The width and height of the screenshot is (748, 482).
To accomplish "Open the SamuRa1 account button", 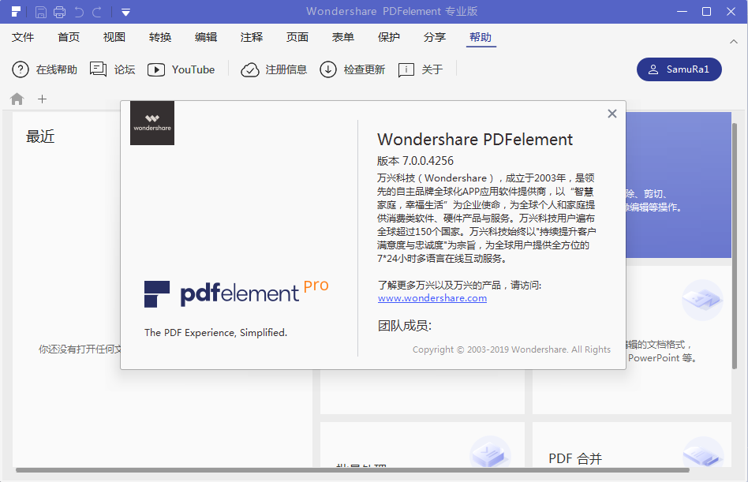I will point(679,69).
